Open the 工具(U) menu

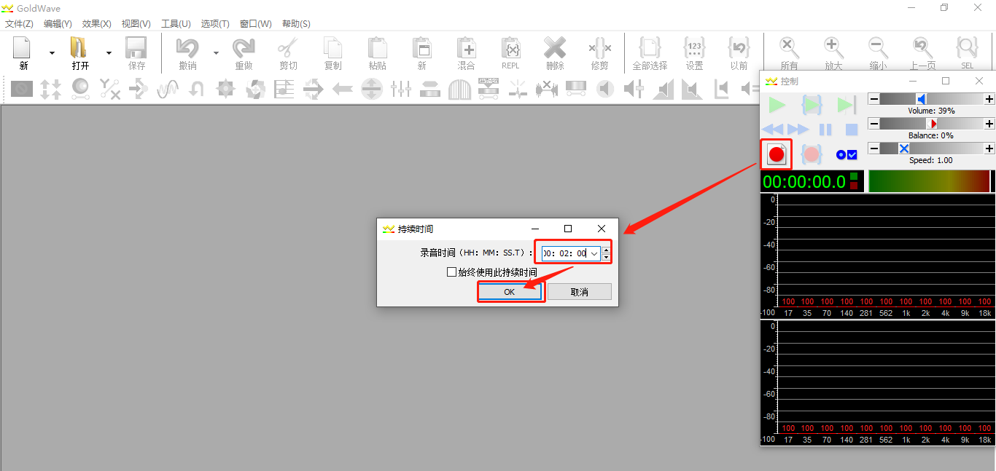click(176, 24)
